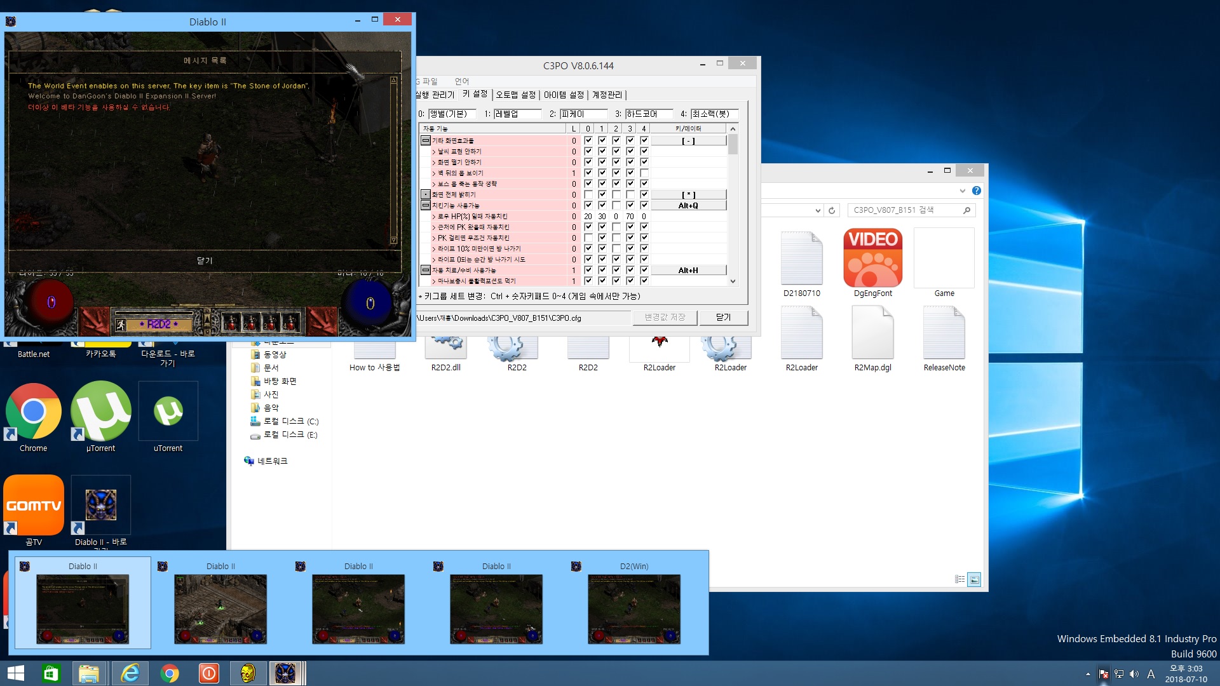1220x686 pixels.
Task: Toggle the run/walk icon in Diablo II
Action: click(x=121, y=325)
